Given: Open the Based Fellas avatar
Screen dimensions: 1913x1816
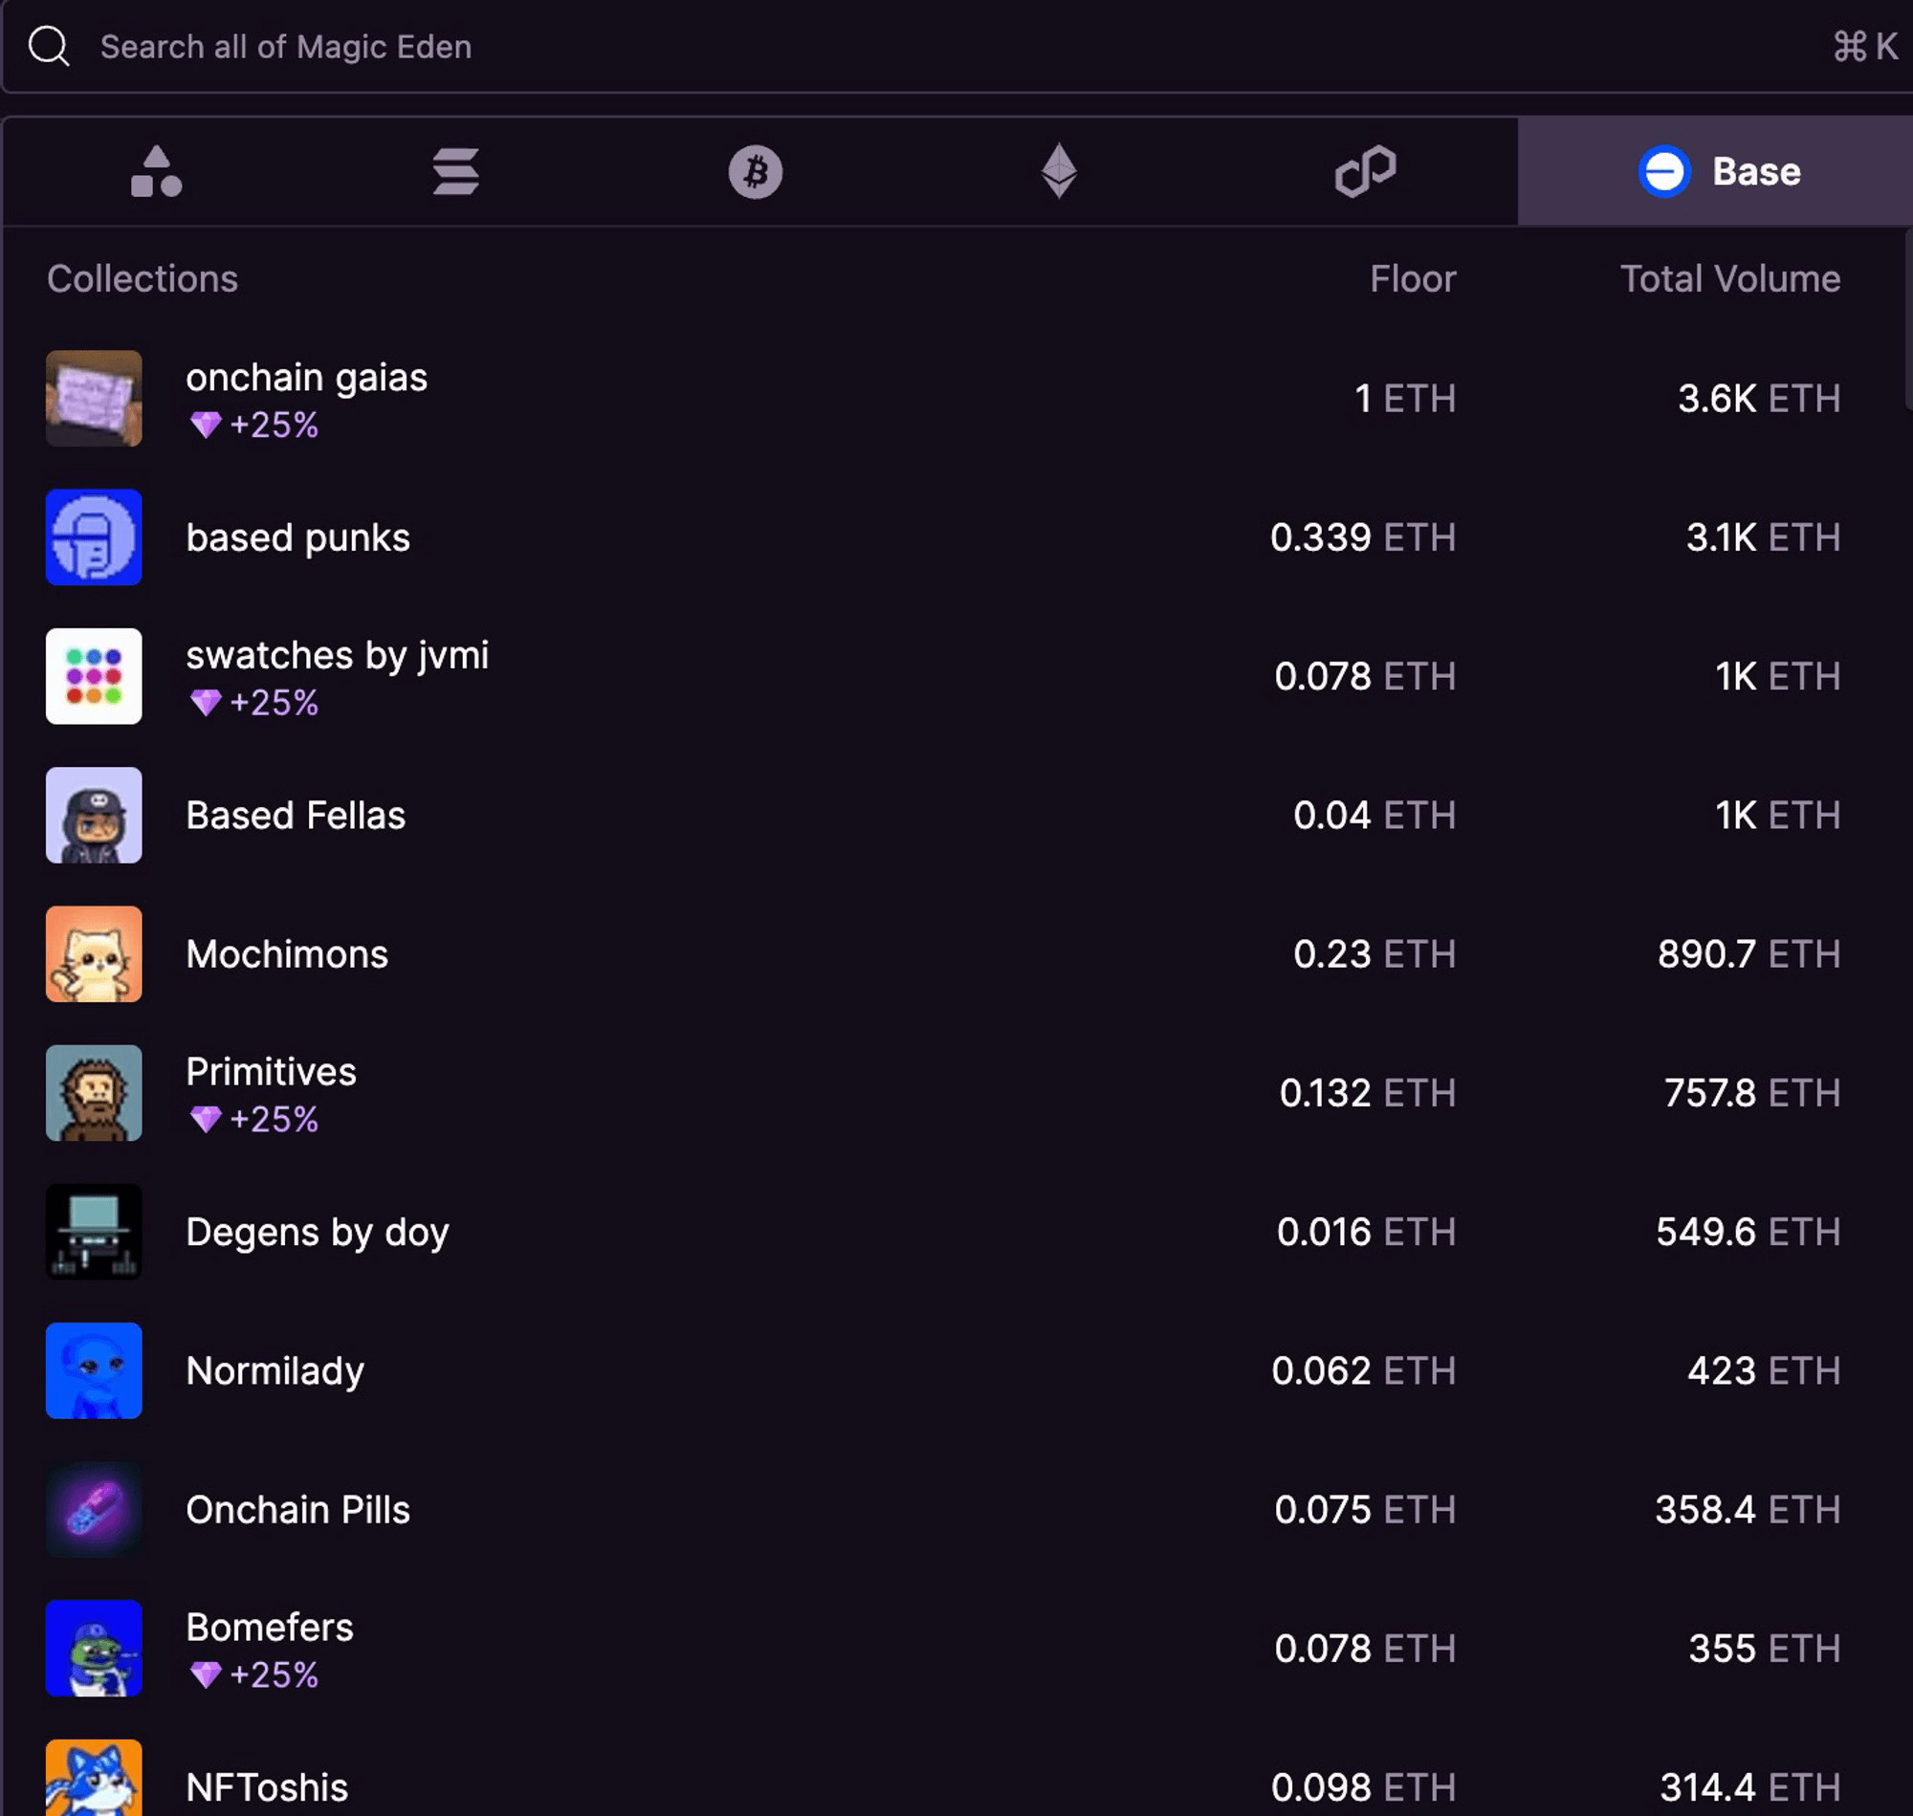Looking at the screenshot, I should coord(94,815).
